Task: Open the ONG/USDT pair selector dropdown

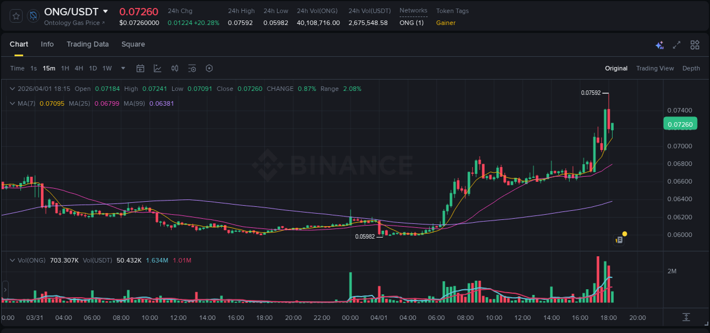Action: [105, 11]
